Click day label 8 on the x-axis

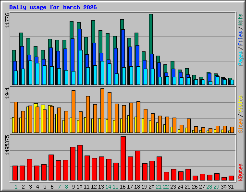coord(66,187)
